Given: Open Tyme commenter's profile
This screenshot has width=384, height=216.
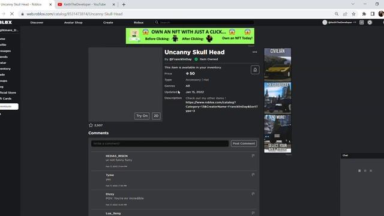Looking at the screenshot, I should pos(110,175).
